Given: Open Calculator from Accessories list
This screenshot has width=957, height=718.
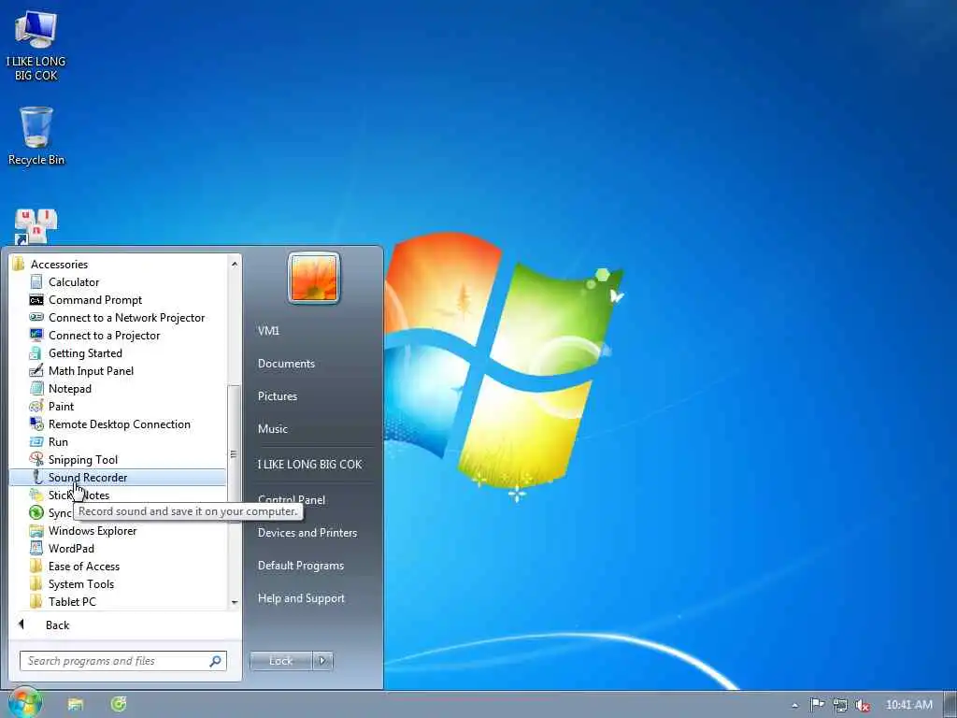Looking at the screenshot, I should [73, 282].
